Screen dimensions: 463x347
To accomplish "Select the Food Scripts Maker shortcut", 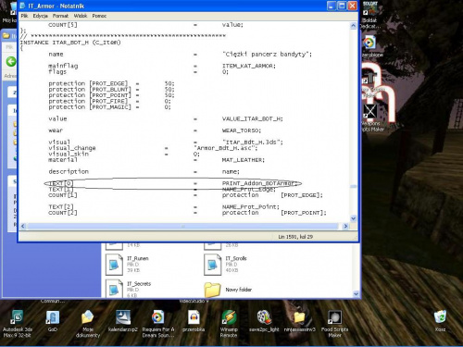I will (334, 324).
